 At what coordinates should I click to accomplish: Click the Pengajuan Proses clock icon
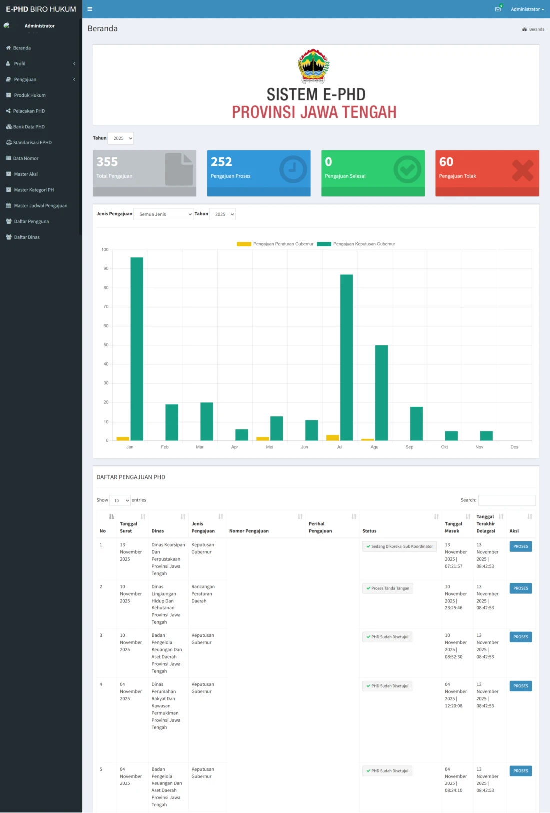pyautogui.click(x=293, y=170)
